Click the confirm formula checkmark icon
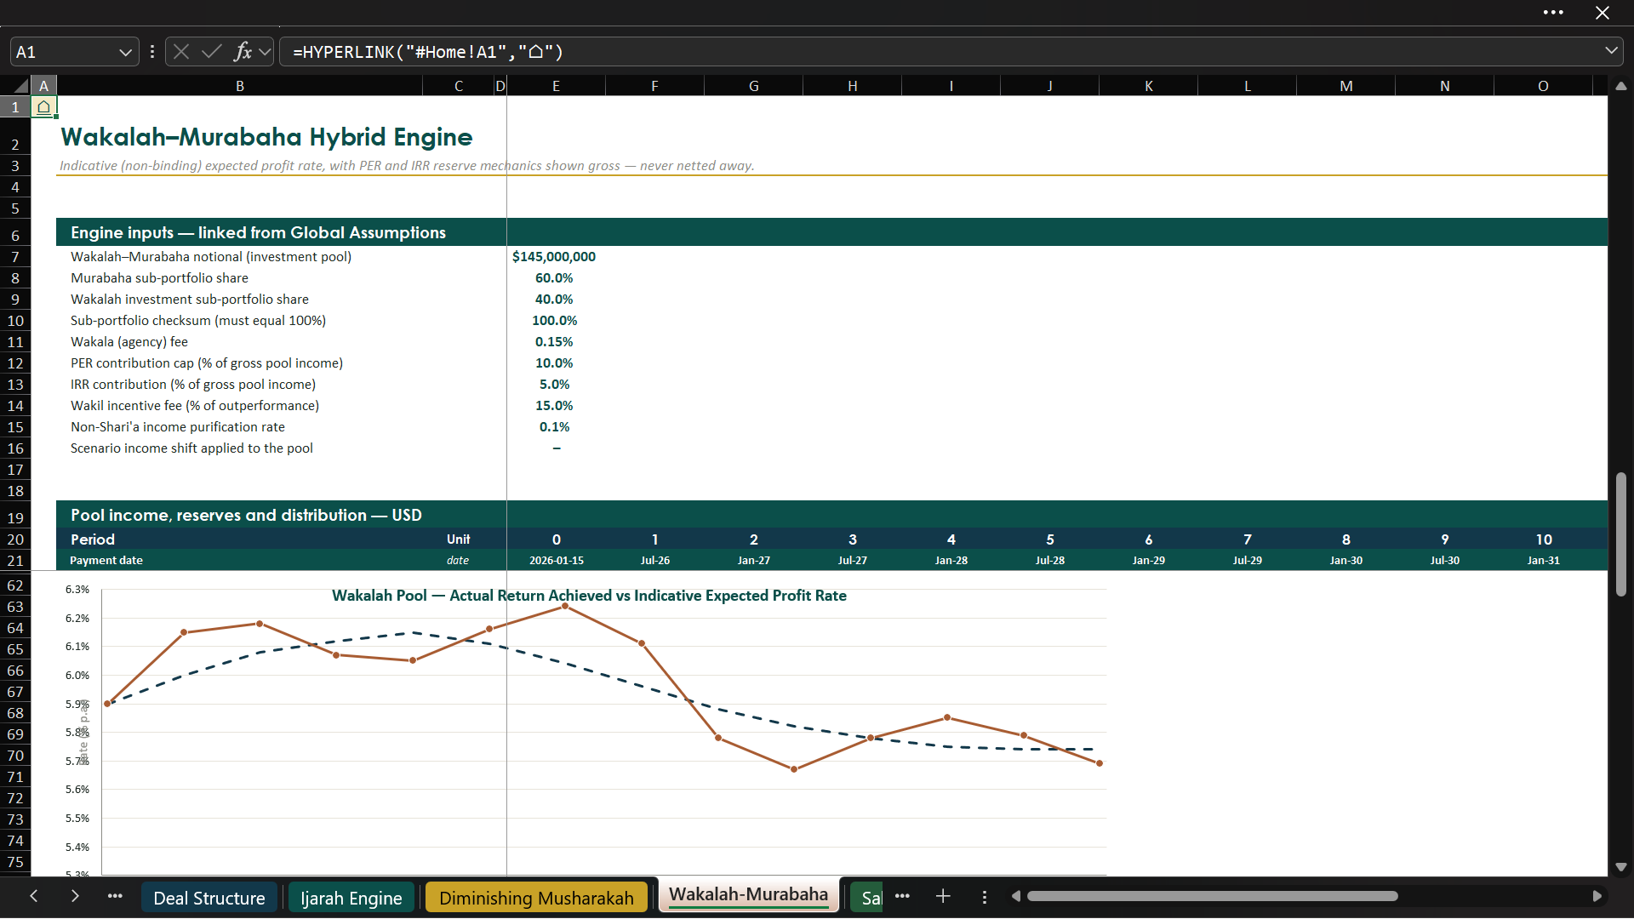The image size is (1634, 919). (212, 52)
